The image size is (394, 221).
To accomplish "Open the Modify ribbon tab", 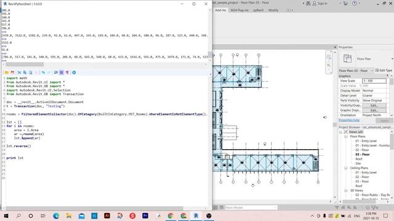I will click(x=273, y=10).
